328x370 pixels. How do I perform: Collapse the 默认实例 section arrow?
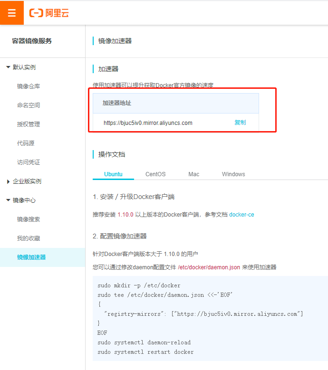pyautogui.click(x=8, y=67)
